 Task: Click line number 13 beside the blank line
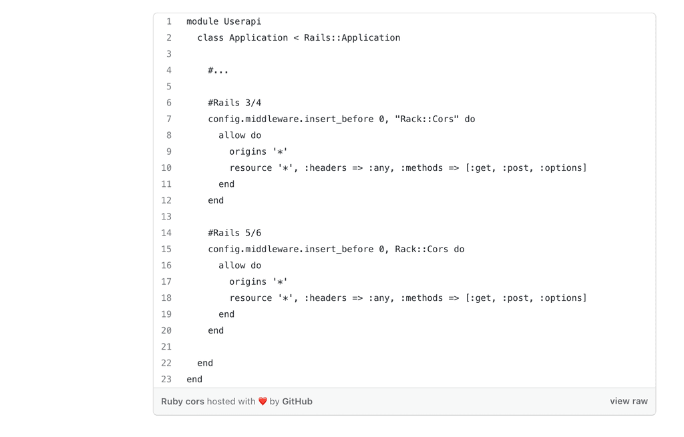coord(166,217)
